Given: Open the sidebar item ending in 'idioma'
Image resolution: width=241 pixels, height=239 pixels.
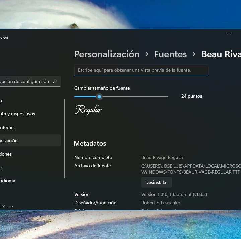Looking at the screenshot, I should click(30, 181).
